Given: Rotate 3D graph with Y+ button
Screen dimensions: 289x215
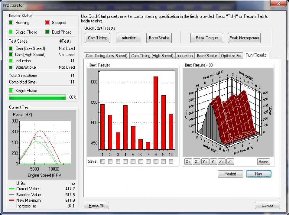Looking at the screenshot, I should (205, 162).
